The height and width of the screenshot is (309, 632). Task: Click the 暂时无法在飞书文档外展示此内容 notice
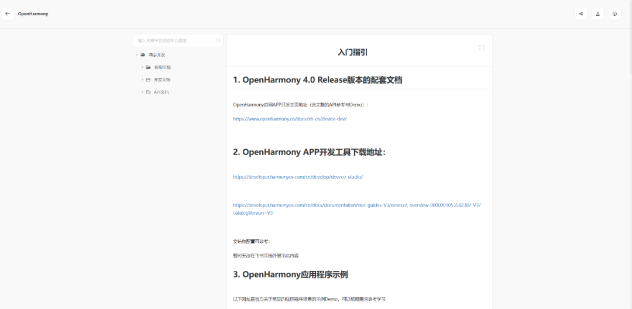click(x=266, y=255)
